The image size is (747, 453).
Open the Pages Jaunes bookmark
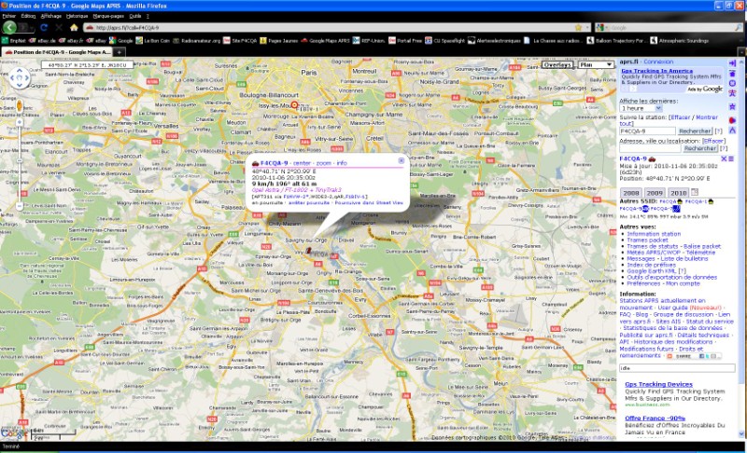pyautogui.click(x=278, y=41)
